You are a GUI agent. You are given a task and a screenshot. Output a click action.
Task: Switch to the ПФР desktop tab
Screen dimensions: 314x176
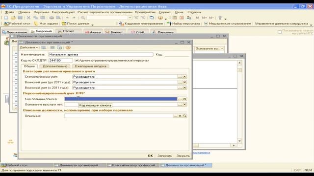(138, 32)
